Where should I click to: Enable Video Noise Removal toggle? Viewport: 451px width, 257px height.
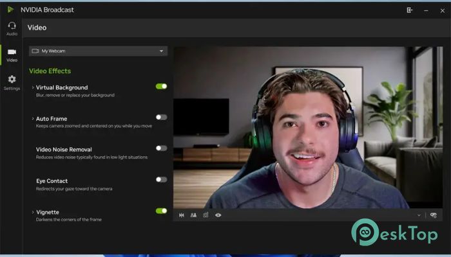pos(161,148)
